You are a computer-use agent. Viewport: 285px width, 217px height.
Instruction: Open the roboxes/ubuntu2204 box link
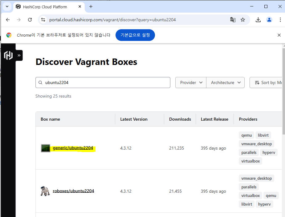pyautogui.click(x=73, y=191)
